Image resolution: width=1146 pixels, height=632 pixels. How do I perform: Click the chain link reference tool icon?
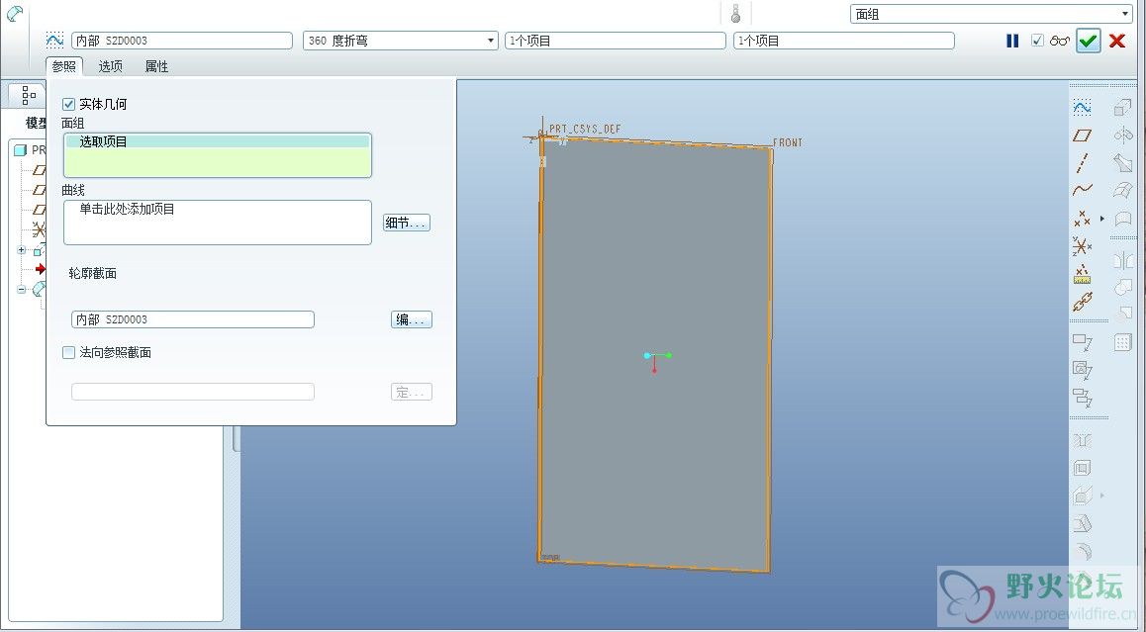tap(1083, 301)
